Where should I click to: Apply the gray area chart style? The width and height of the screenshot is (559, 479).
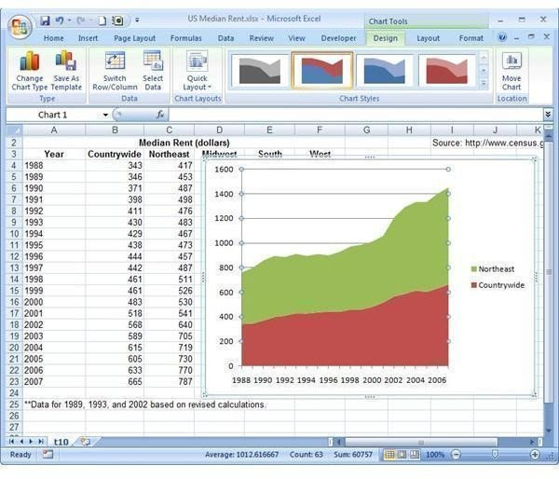[x=259, y=70]
